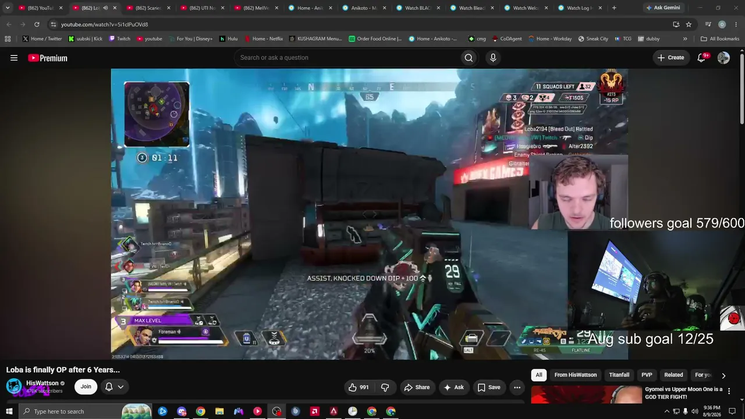Open options for Gyomei vs Upper Moon One video
This screenshot has width=745, height=419.
point(729,391)
